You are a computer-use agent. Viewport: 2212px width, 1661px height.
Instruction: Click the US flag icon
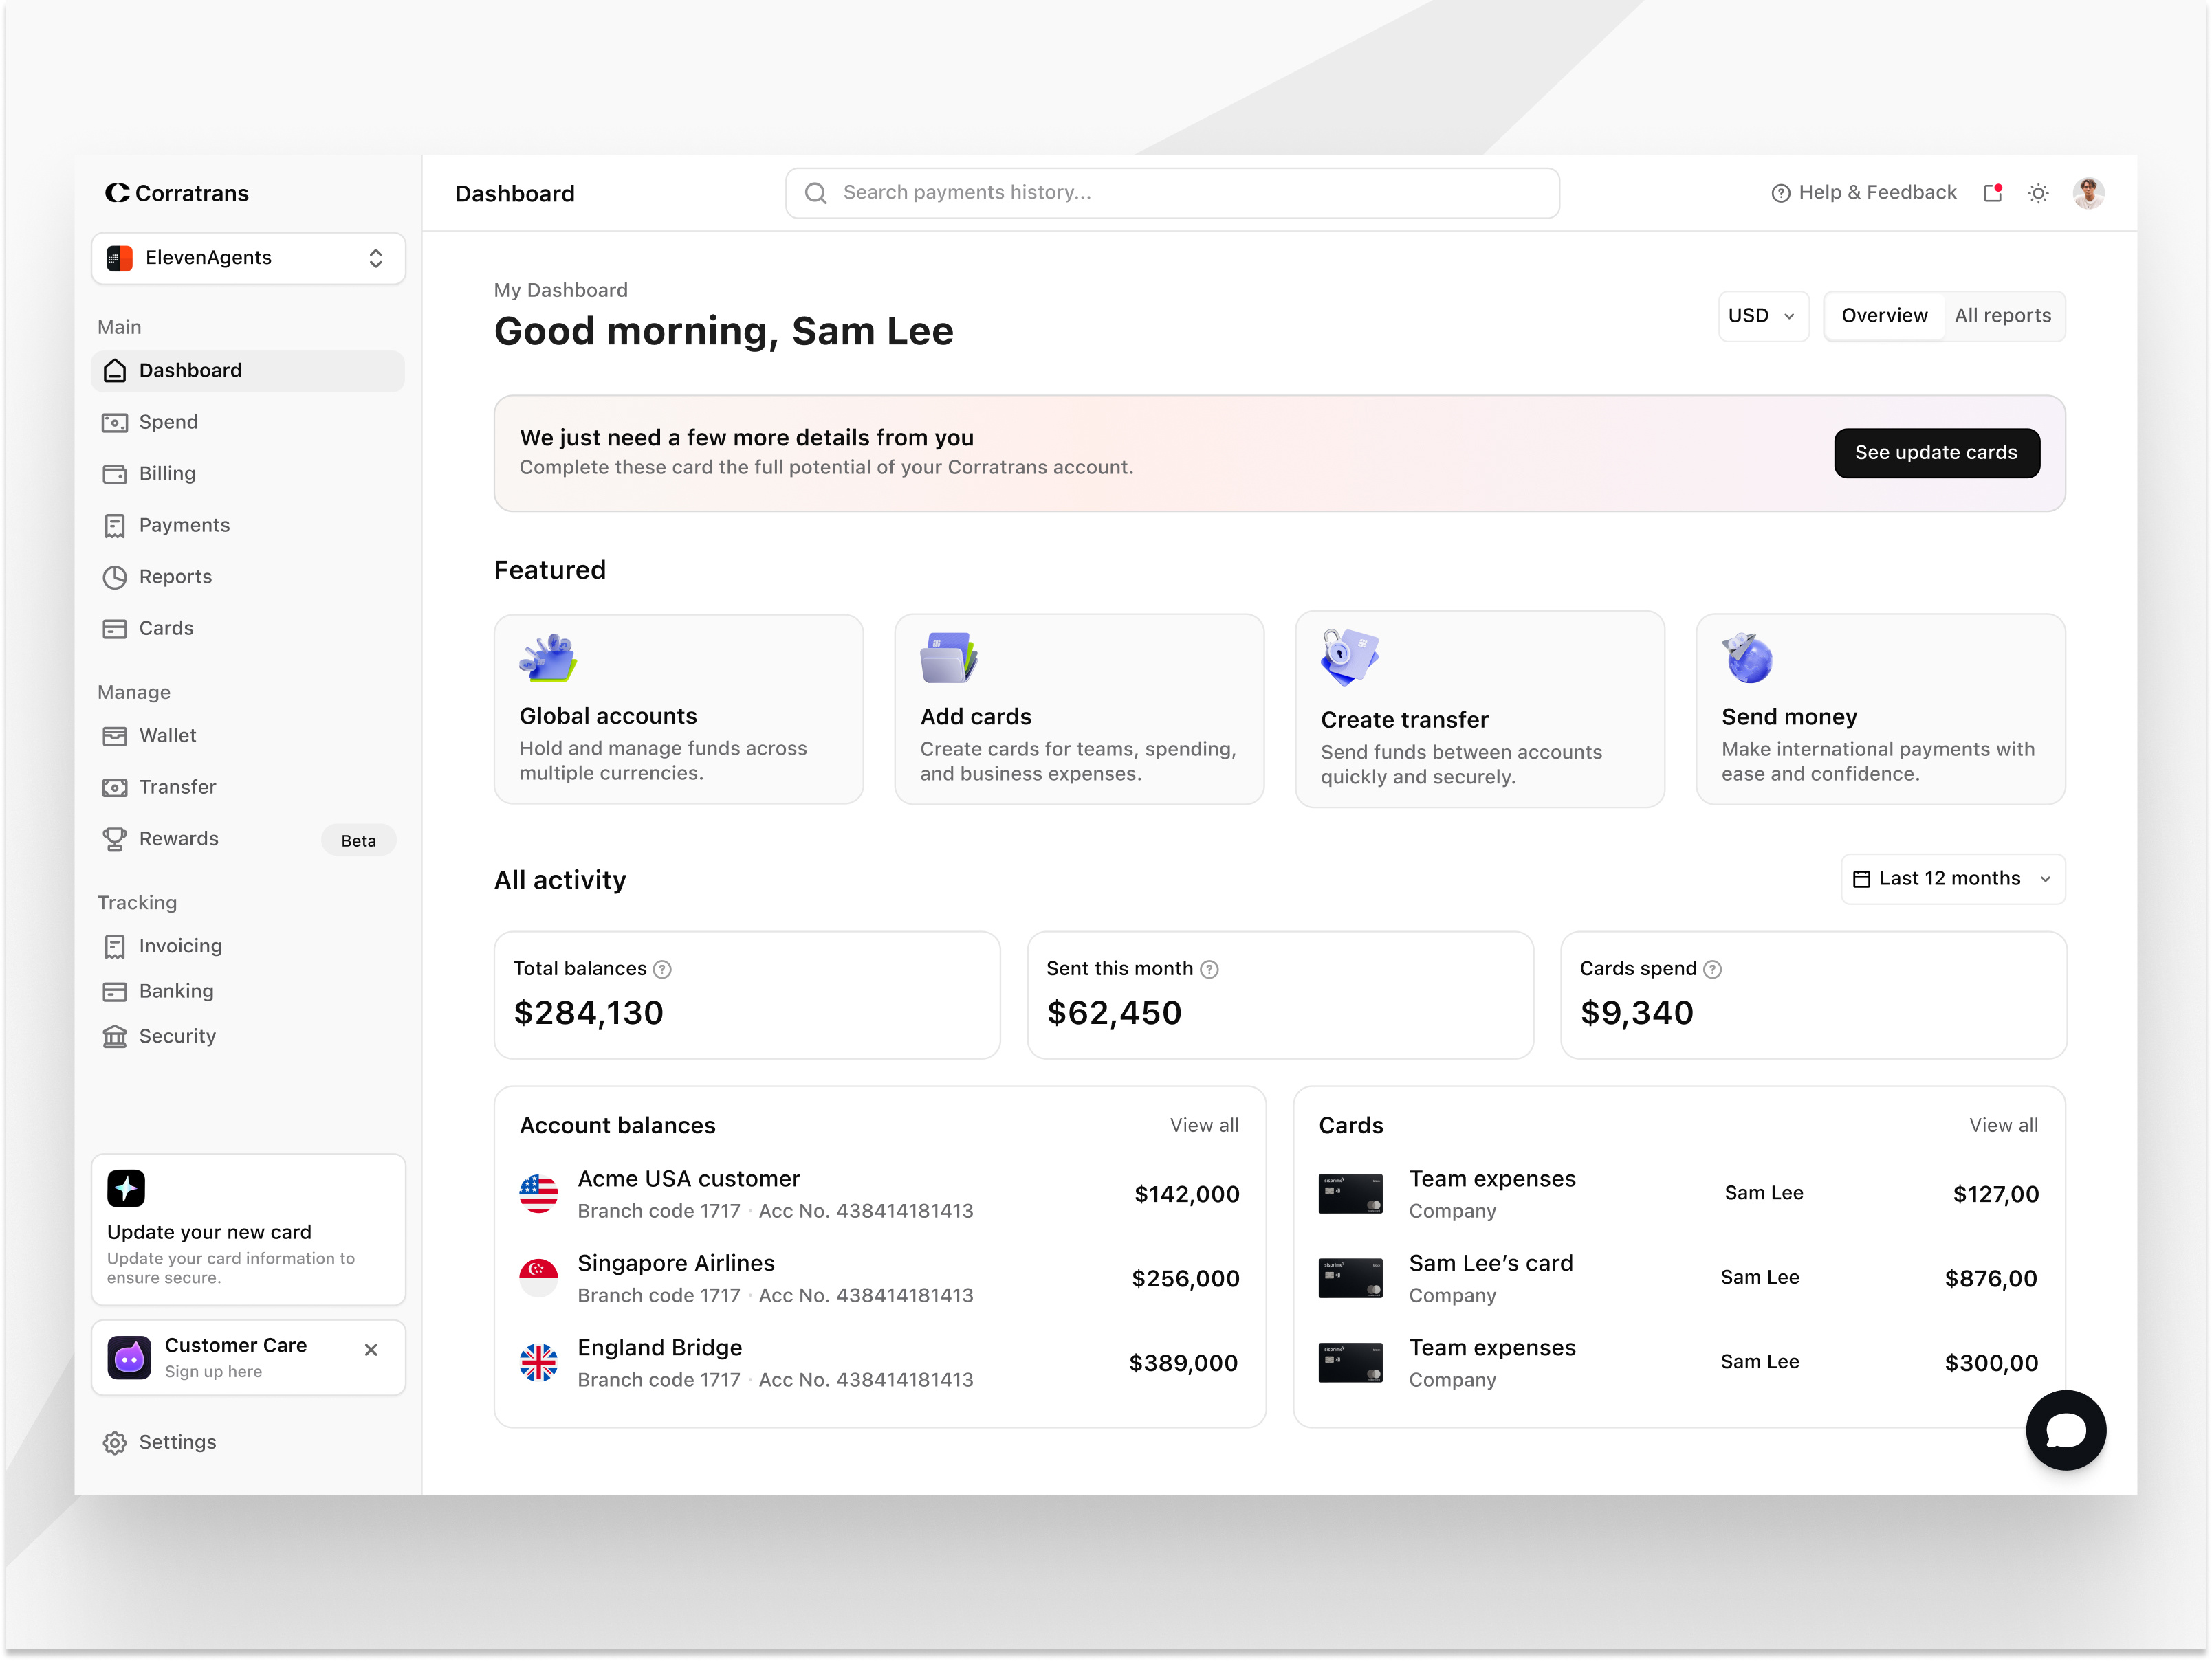[x=538, y=1194]
